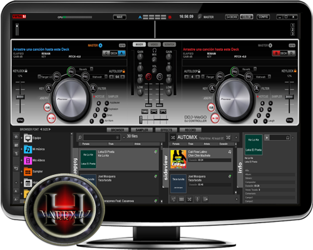Click the left deck pitch slider handle
The image size is (313, 250).
tap(20, 97)
